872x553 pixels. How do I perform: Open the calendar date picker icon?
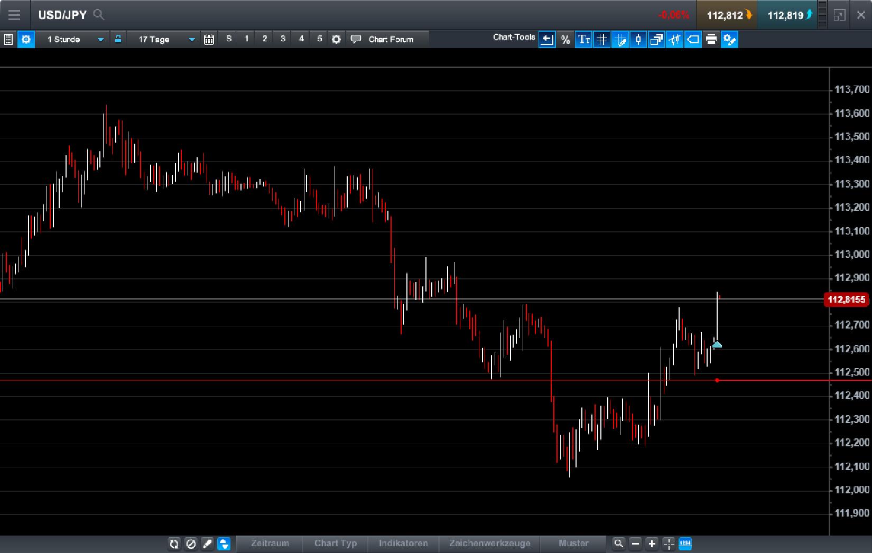click(x=209, y=39)
